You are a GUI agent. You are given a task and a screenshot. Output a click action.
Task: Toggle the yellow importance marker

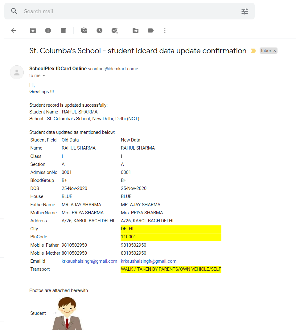(x=253, y=51)
